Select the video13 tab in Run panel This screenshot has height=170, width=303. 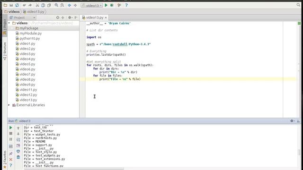coord(23,121)
